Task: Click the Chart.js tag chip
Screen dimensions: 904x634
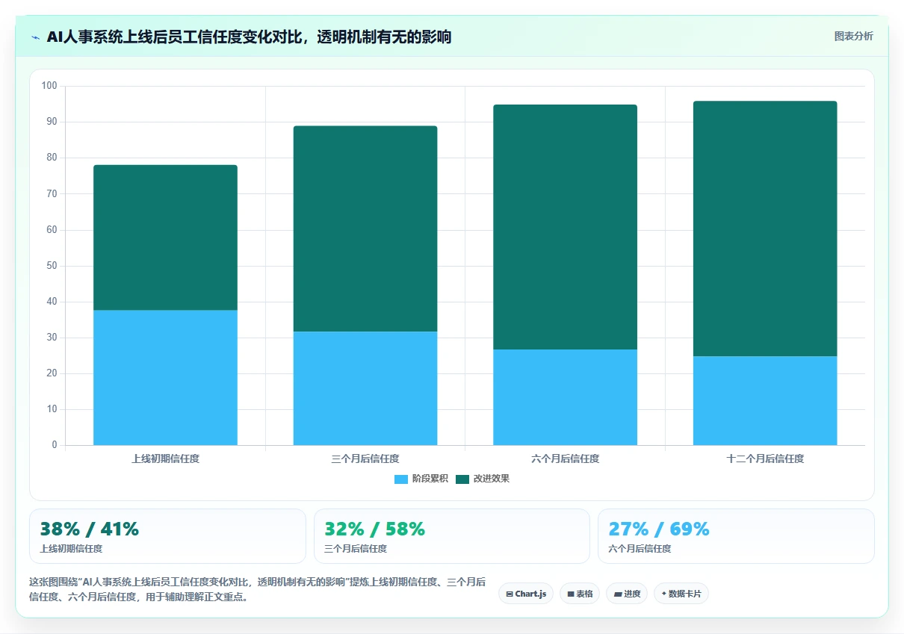Action: [526, 594]
